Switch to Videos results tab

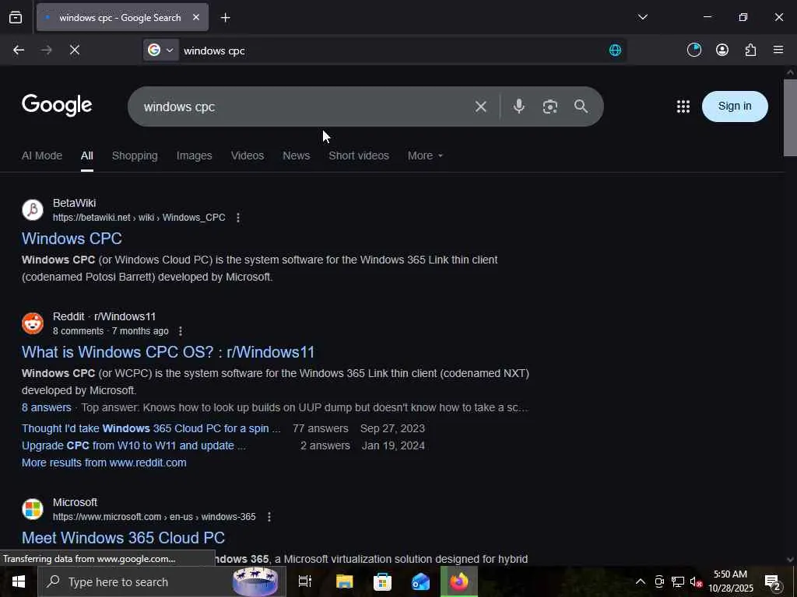[x=247, y=155]
